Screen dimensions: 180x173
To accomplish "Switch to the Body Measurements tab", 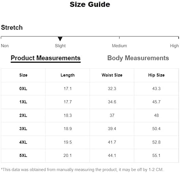I will [x=138, y=58].
